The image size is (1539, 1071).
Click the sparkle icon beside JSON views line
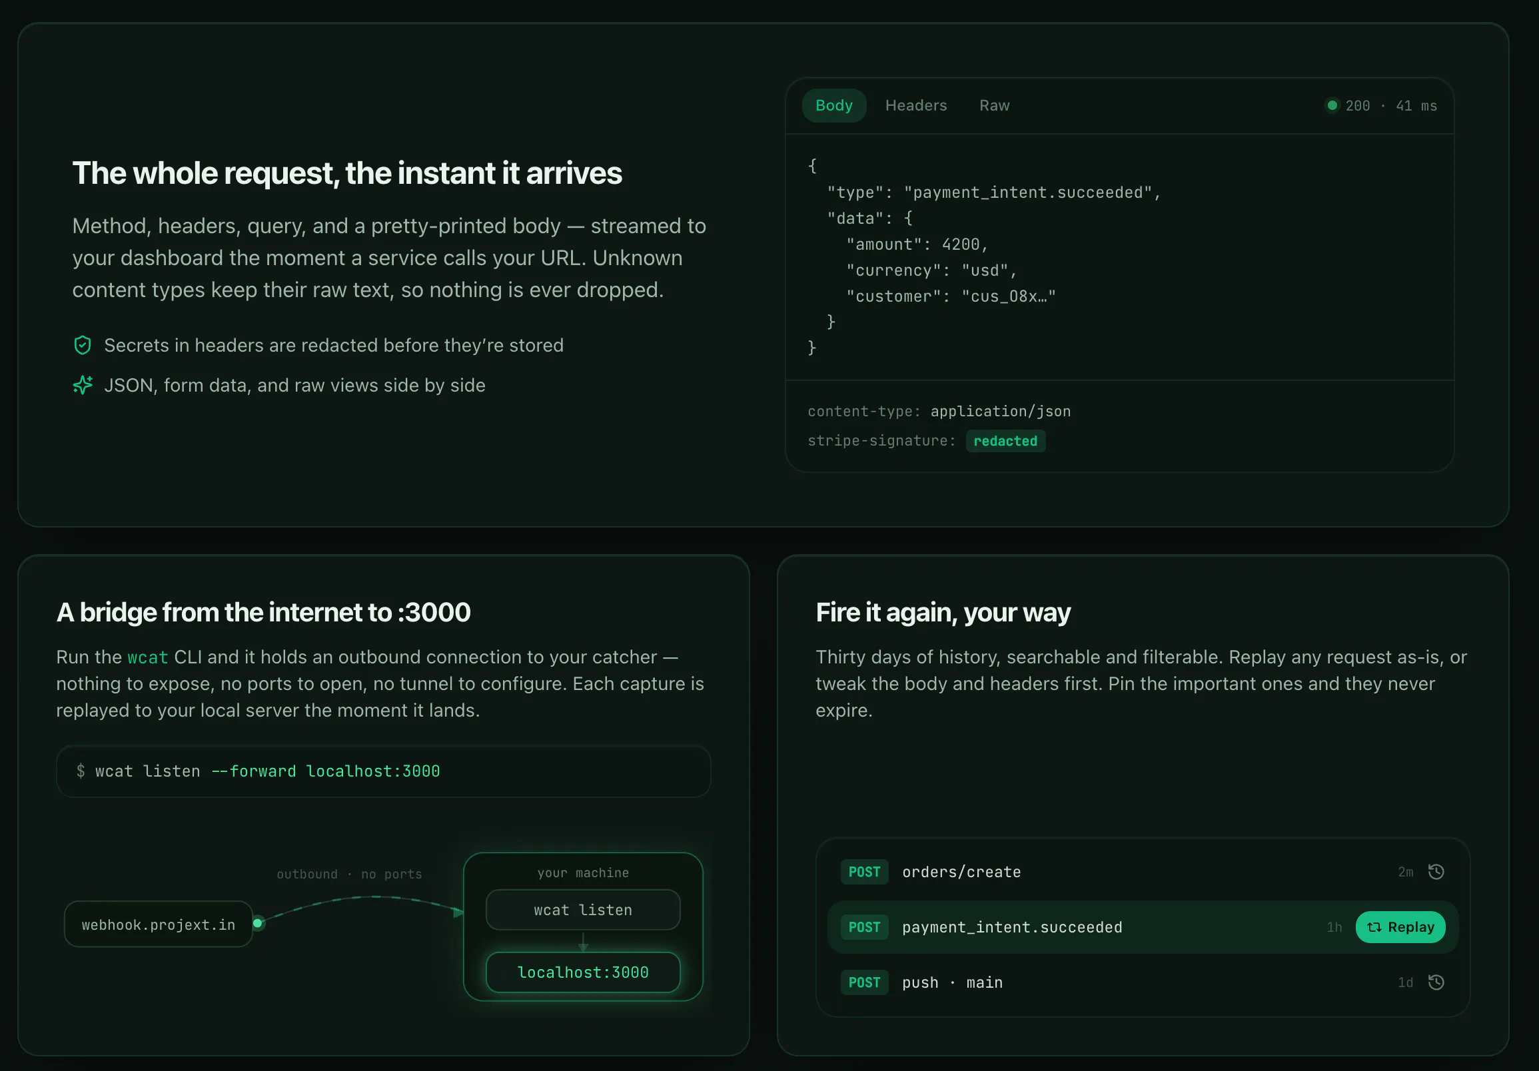(x=83, y=385)
